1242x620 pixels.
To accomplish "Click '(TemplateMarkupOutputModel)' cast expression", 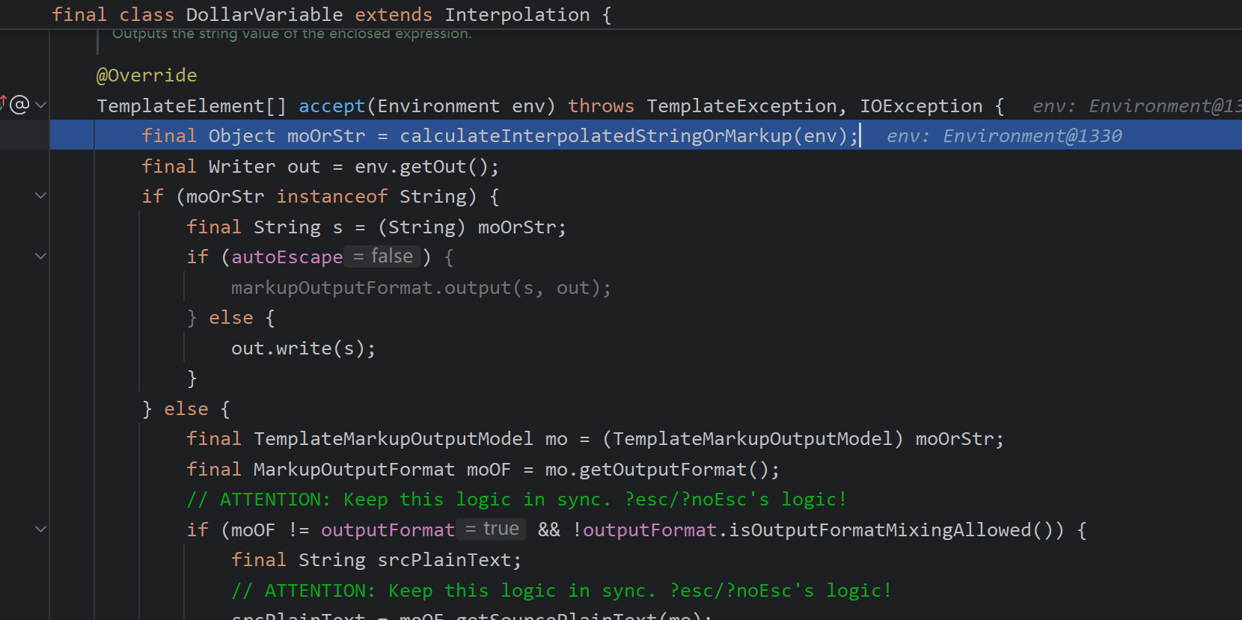I will tap(753, 439).
